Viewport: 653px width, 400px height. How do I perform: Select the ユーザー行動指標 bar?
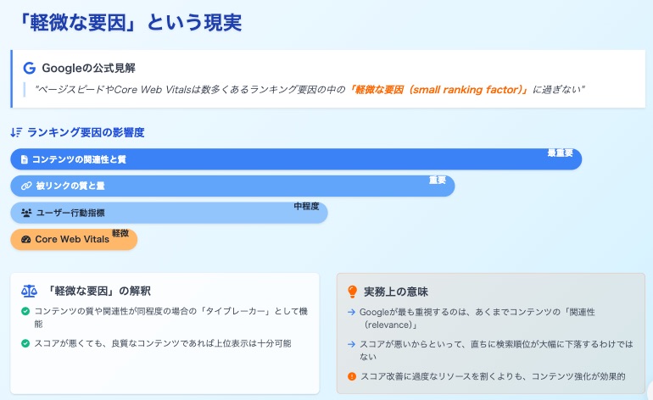pyautogui.click(x=169, y=213)
